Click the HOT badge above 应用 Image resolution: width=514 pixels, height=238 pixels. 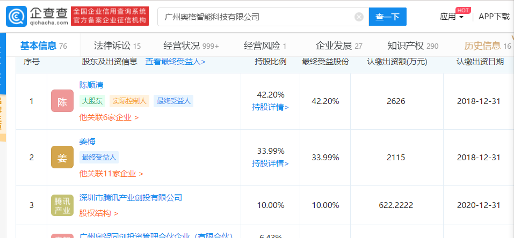coord(463,10)
